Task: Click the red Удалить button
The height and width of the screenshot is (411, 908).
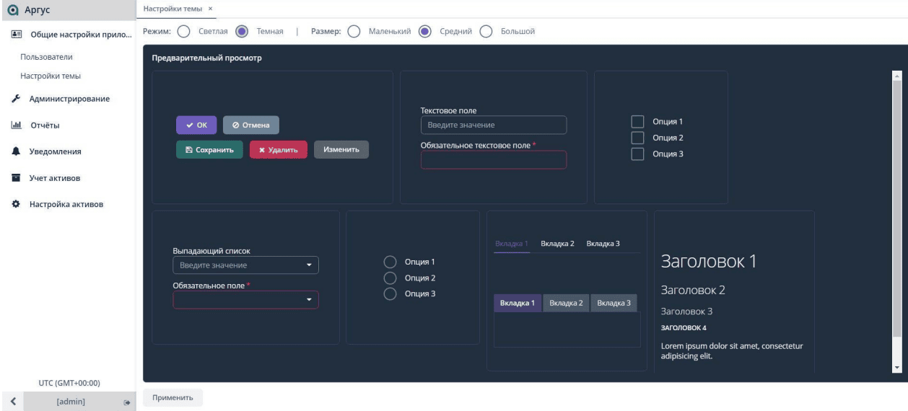Action: click(x=279, y=150)
